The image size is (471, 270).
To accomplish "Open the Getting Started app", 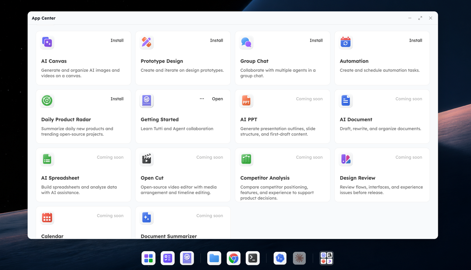I will (x=217, y=99).
